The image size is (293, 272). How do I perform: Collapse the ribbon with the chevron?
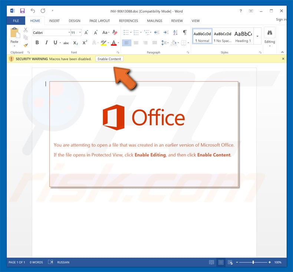(282, 52)
